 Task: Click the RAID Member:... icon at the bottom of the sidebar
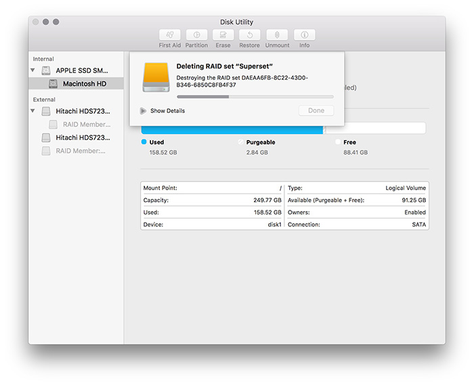tap(46, 151)
